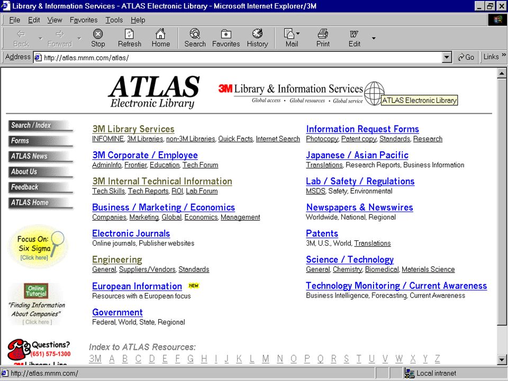
Task: Click the Mail toolbar icon
Action: pyautogui.click(x=289, y=34)
